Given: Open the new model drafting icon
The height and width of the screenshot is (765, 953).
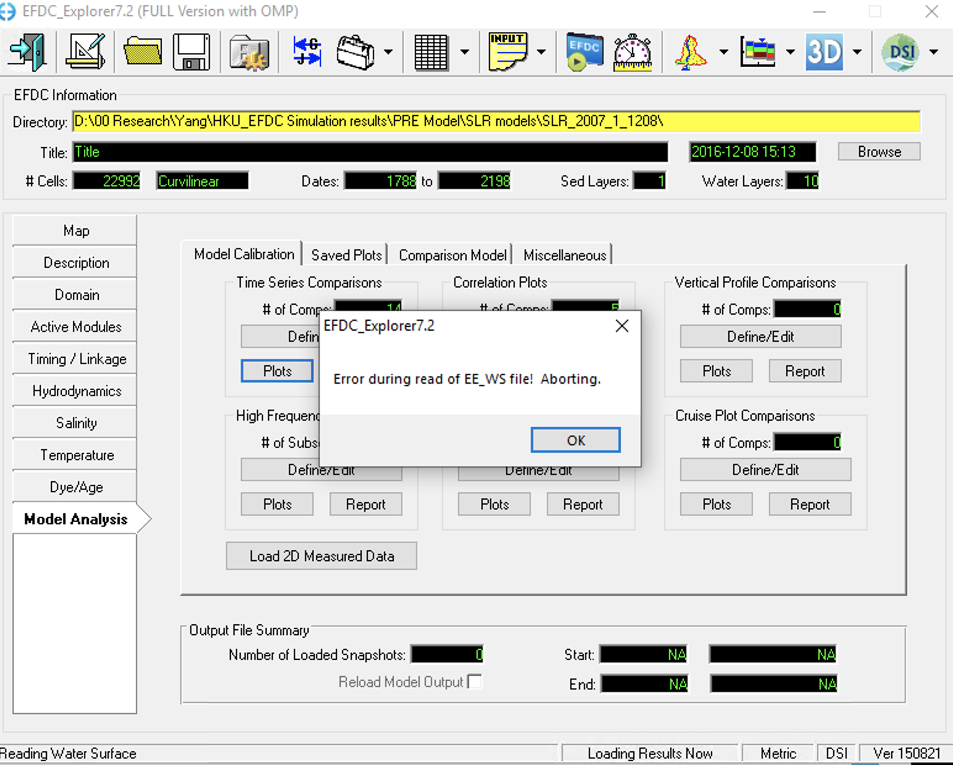Looking at the screenshot, I should tap(86, 52).
